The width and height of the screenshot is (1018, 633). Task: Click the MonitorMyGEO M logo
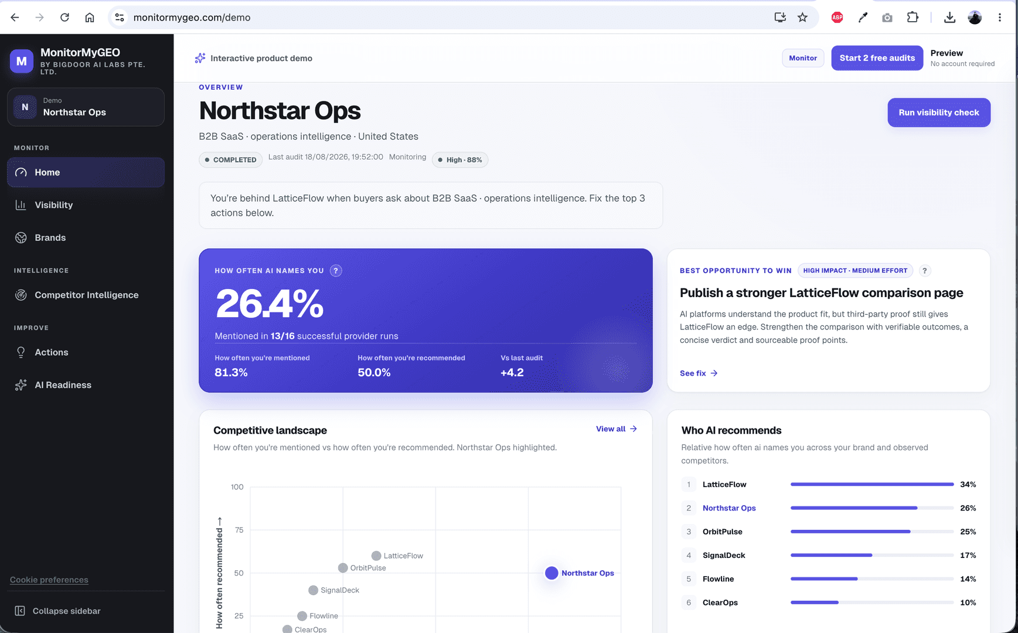(x=22, y=61)
